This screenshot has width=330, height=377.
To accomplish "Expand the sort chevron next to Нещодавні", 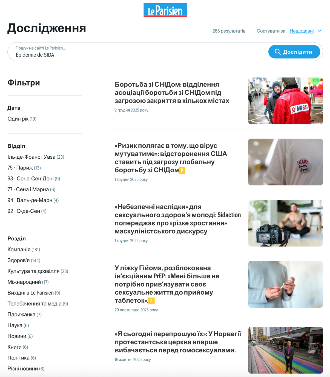I will 320,31.
